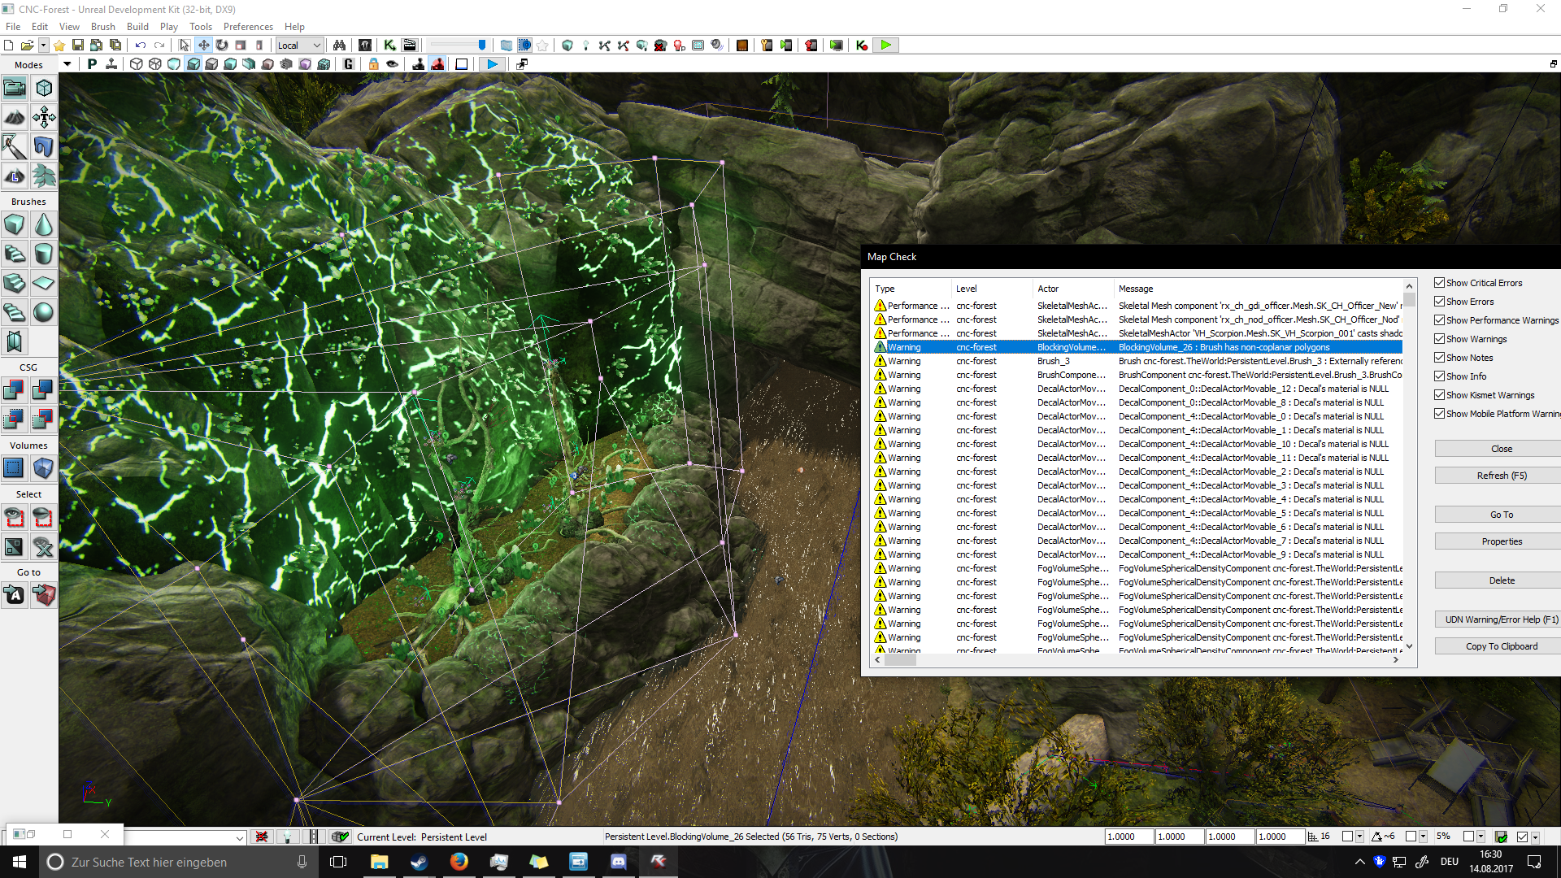Show selected actors only icon

pyautogui.click(x=15, y=517)
